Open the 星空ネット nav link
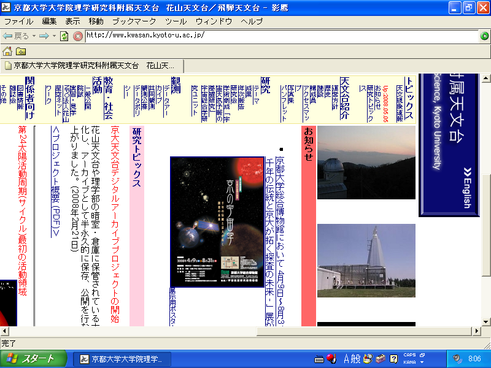 tap(58, 100)
